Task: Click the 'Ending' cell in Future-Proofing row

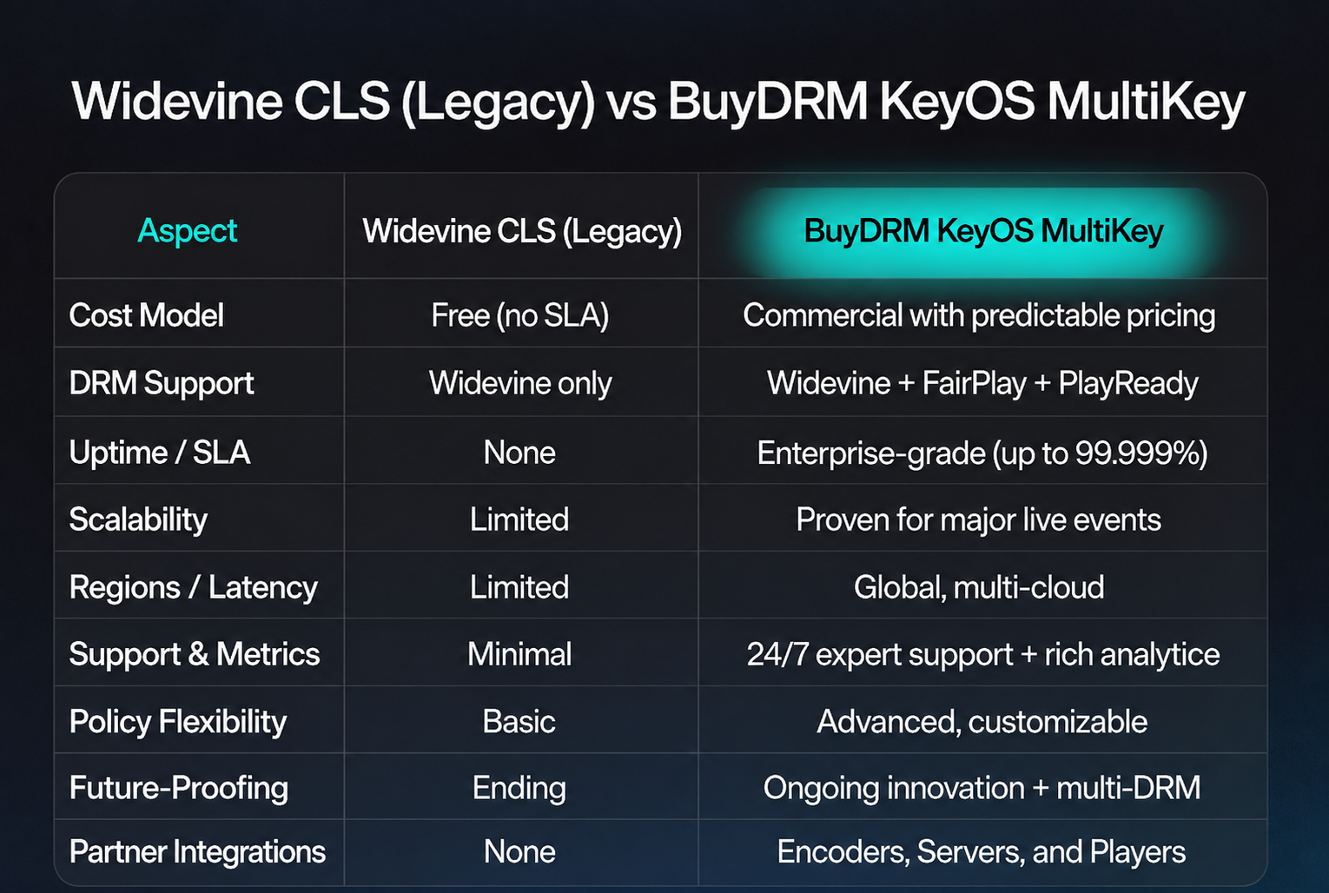Action: pos(519,788)
